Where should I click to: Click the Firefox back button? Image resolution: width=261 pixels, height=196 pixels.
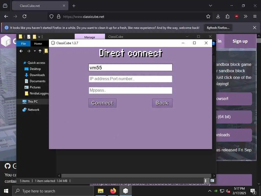6,17
